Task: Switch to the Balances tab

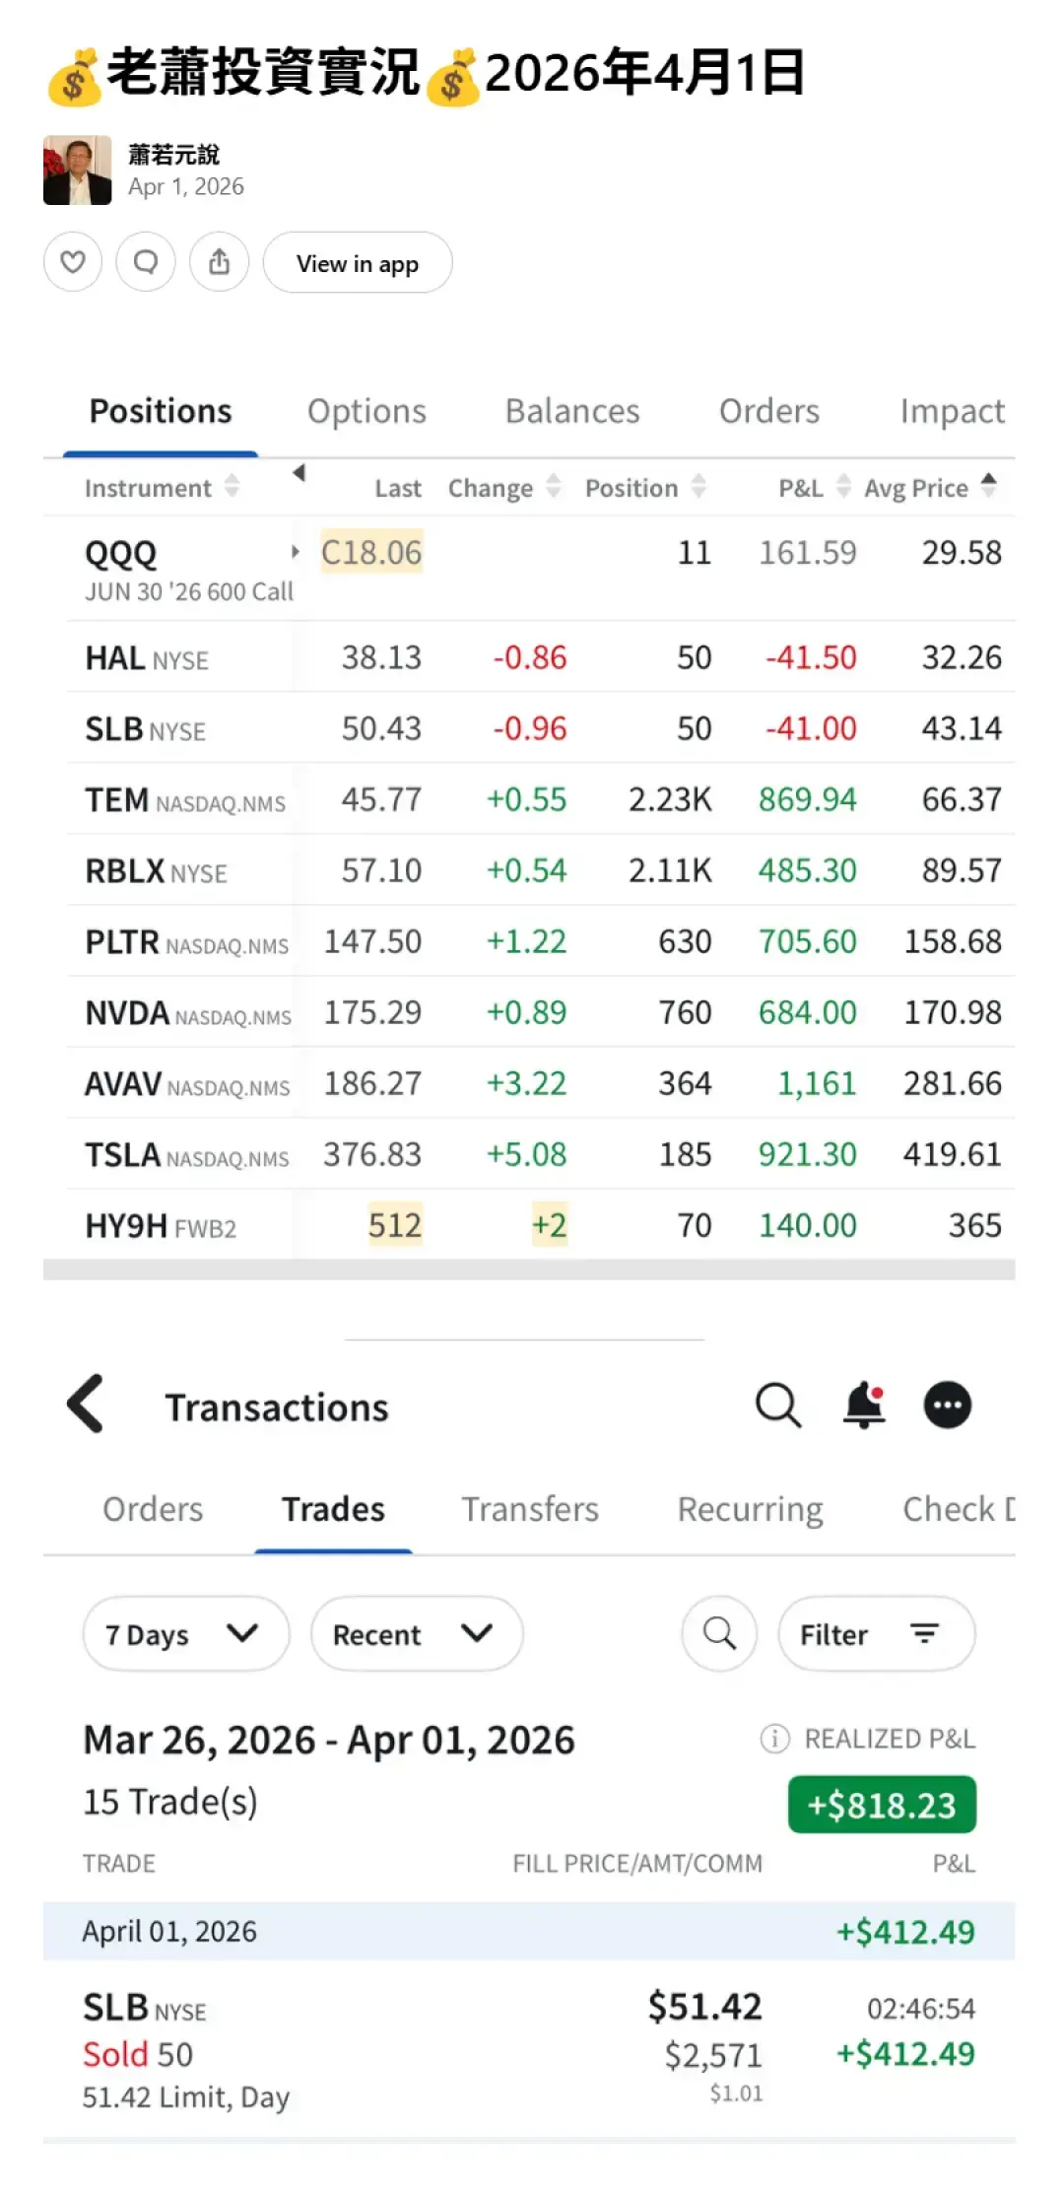Action: (x=572, y=411)
